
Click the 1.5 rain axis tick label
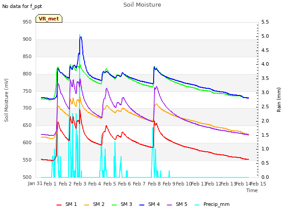click(265, 135)
